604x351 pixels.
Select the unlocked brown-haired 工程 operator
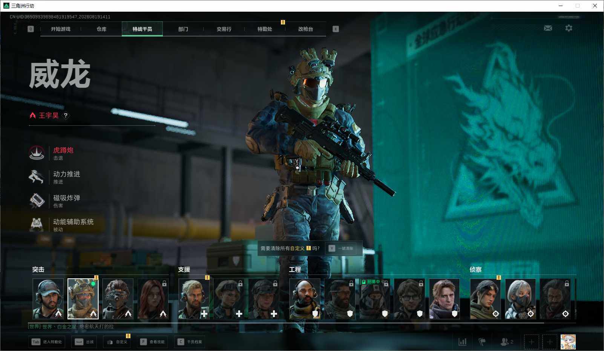pyautogui.click(x=444, y=299)
